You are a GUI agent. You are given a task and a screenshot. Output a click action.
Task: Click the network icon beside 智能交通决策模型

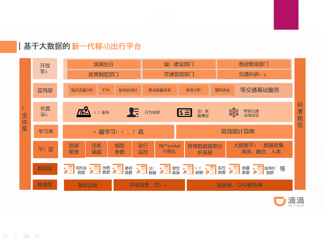(234, 112)
